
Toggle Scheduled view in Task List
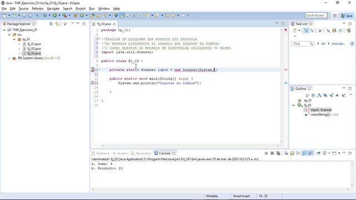(313, 31)
